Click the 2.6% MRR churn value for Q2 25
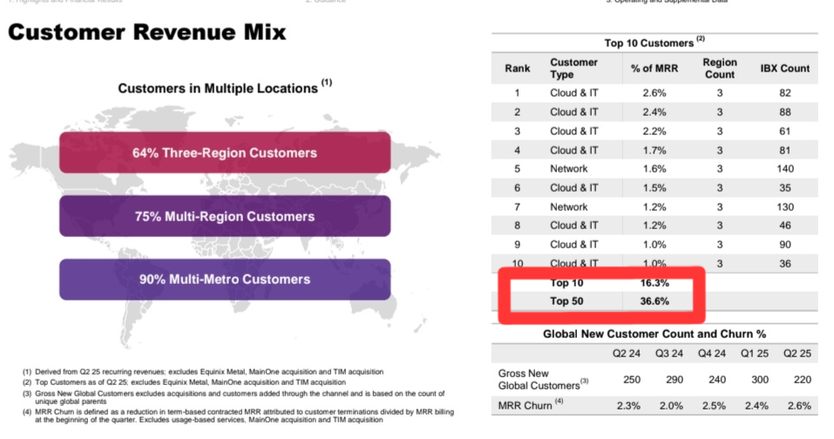 point(799,406)
